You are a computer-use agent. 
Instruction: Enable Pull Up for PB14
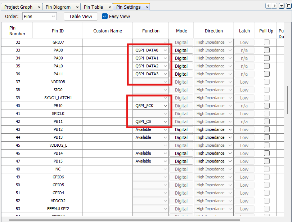tap(267, 153)
